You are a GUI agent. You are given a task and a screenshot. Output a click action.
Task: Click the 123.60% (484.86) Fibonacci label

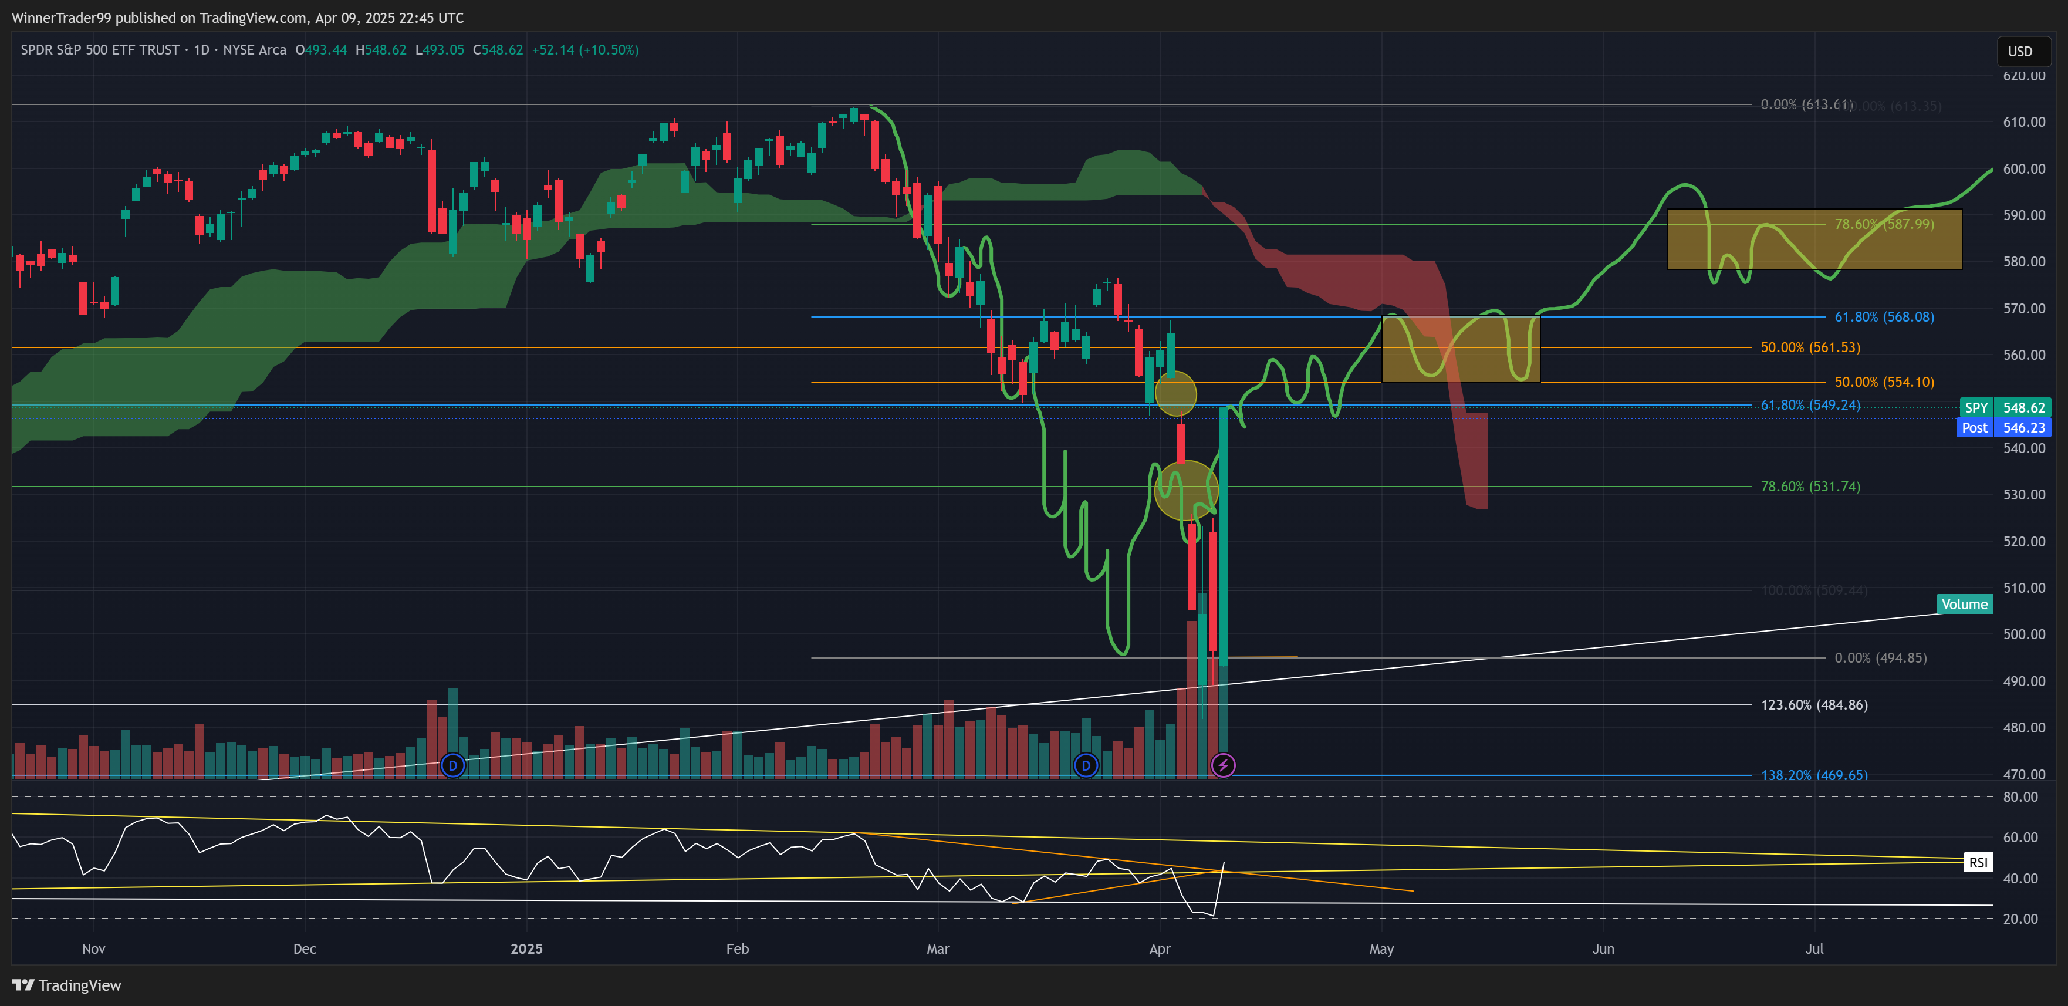[x=1814, y=705]
